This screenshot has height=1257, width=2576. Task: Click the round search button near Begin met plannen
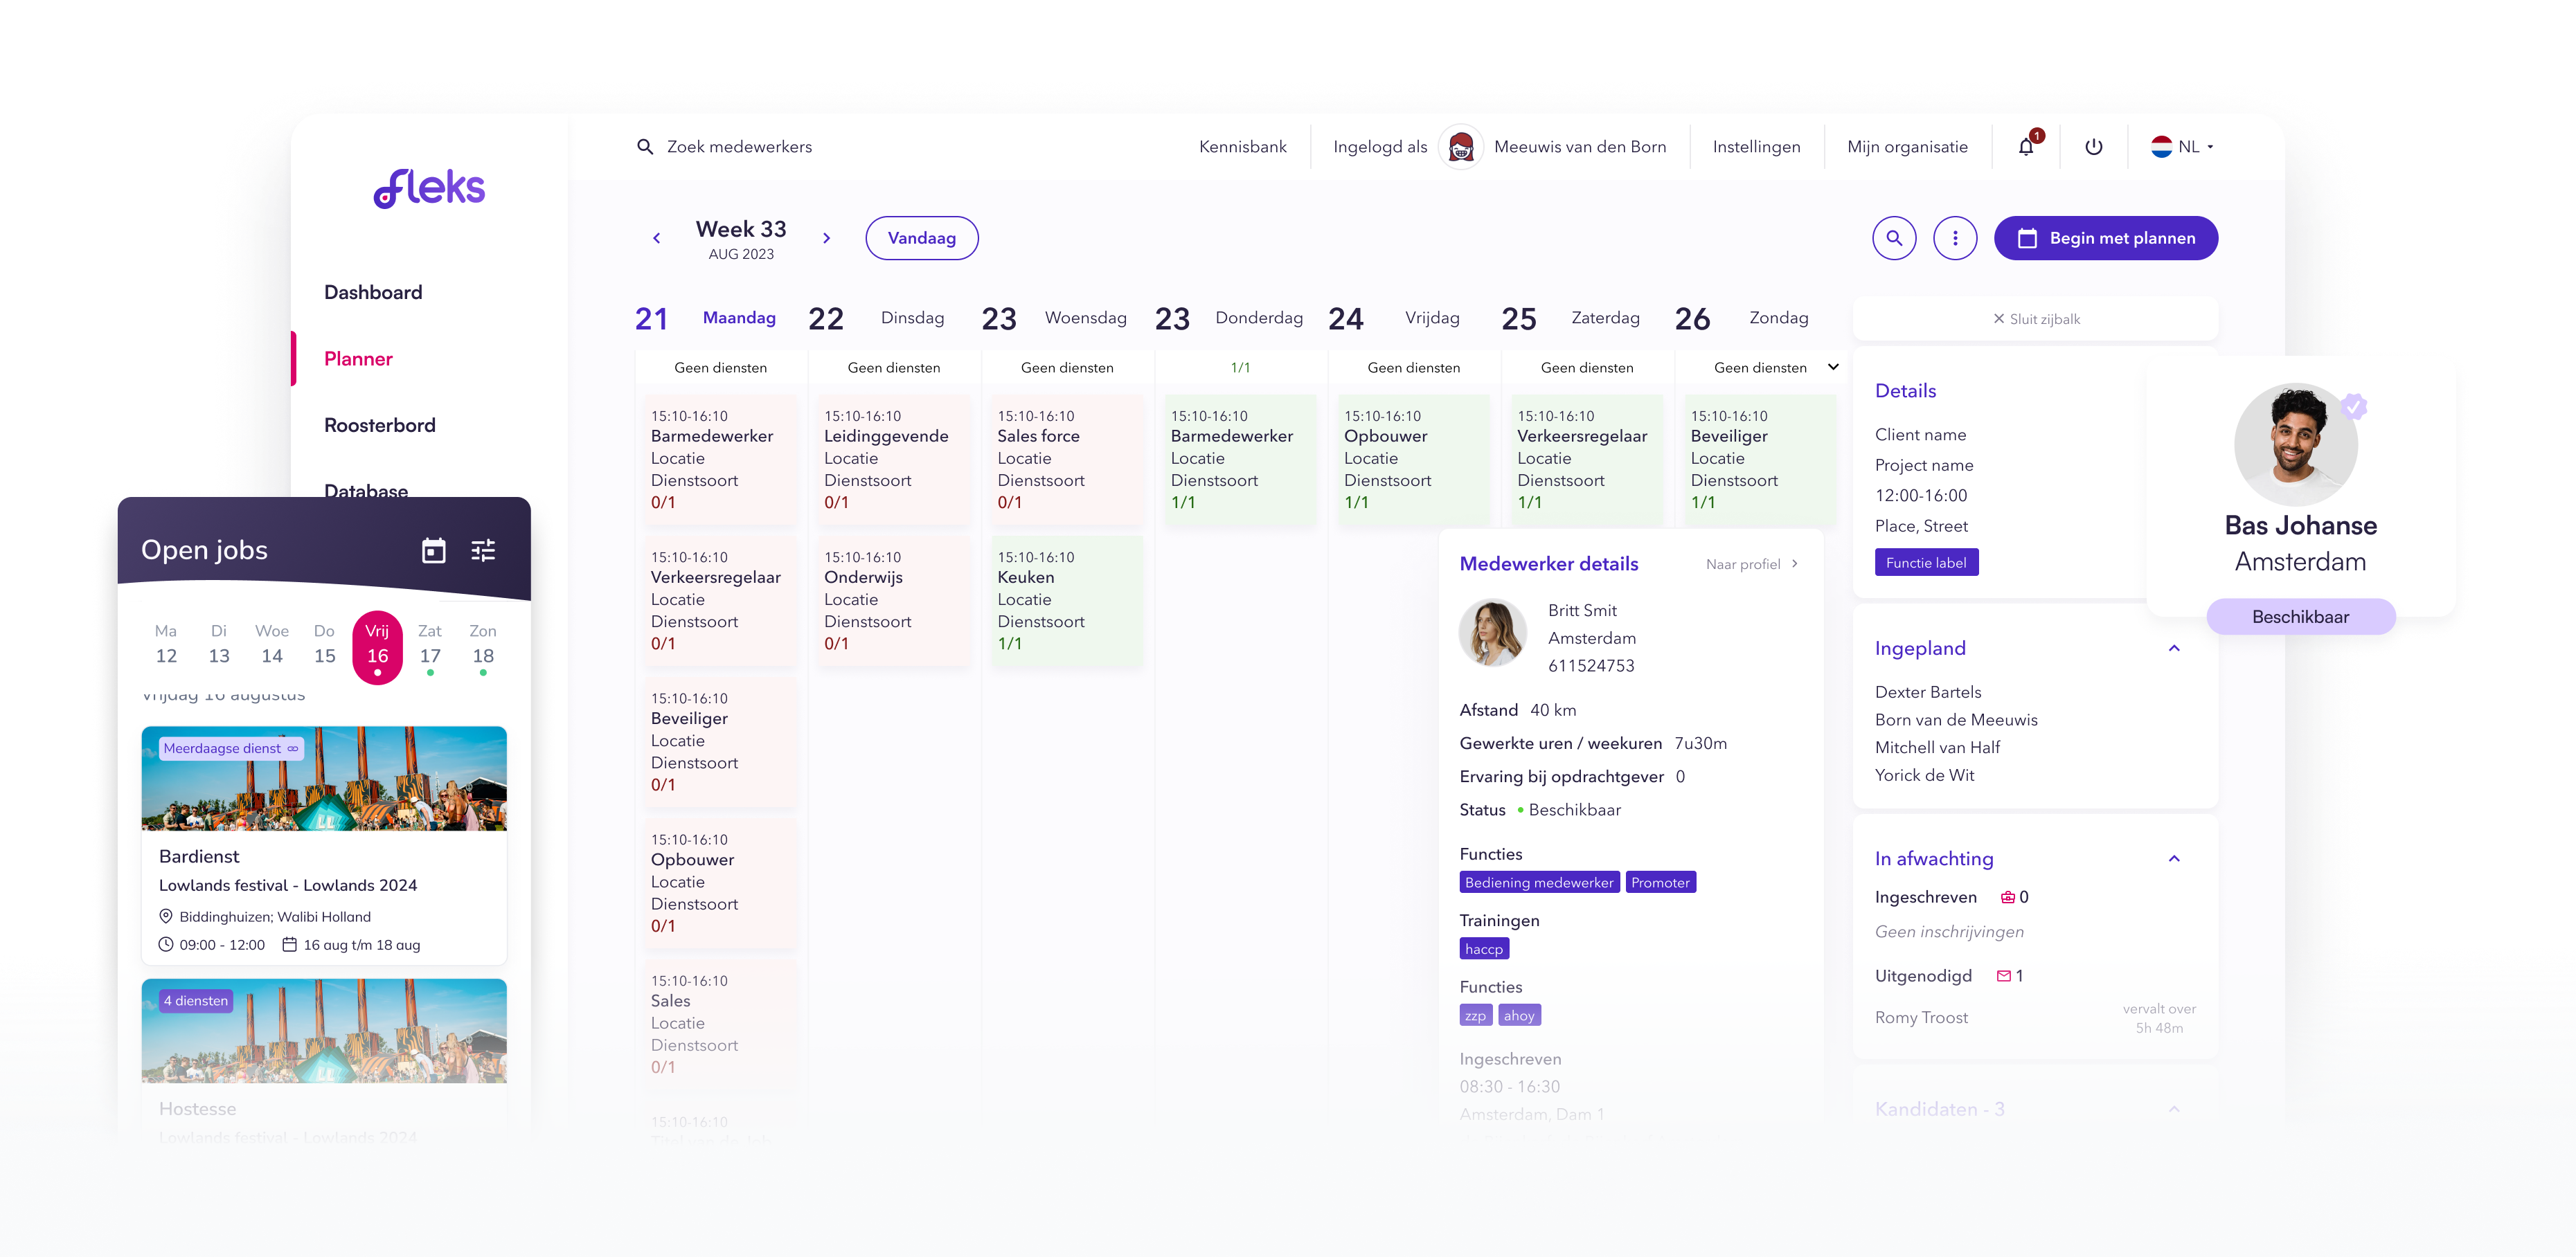click(x=1894, y=238)
